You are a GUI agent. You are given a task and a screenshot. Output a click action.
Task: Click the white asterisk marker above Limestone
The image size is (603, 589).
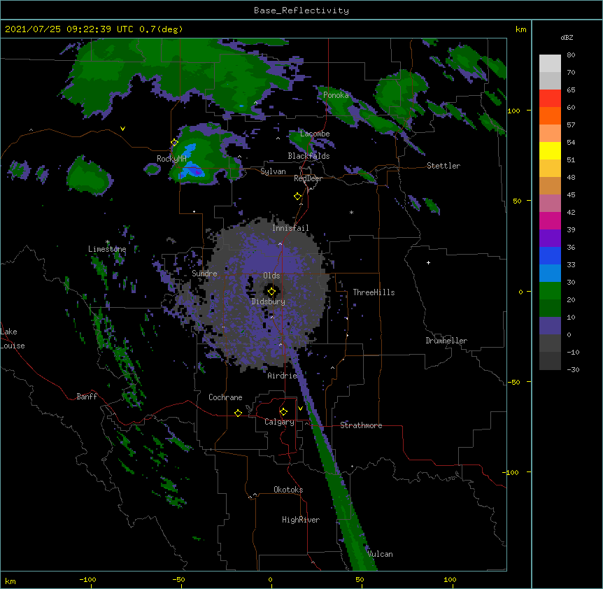coord(107,242)
